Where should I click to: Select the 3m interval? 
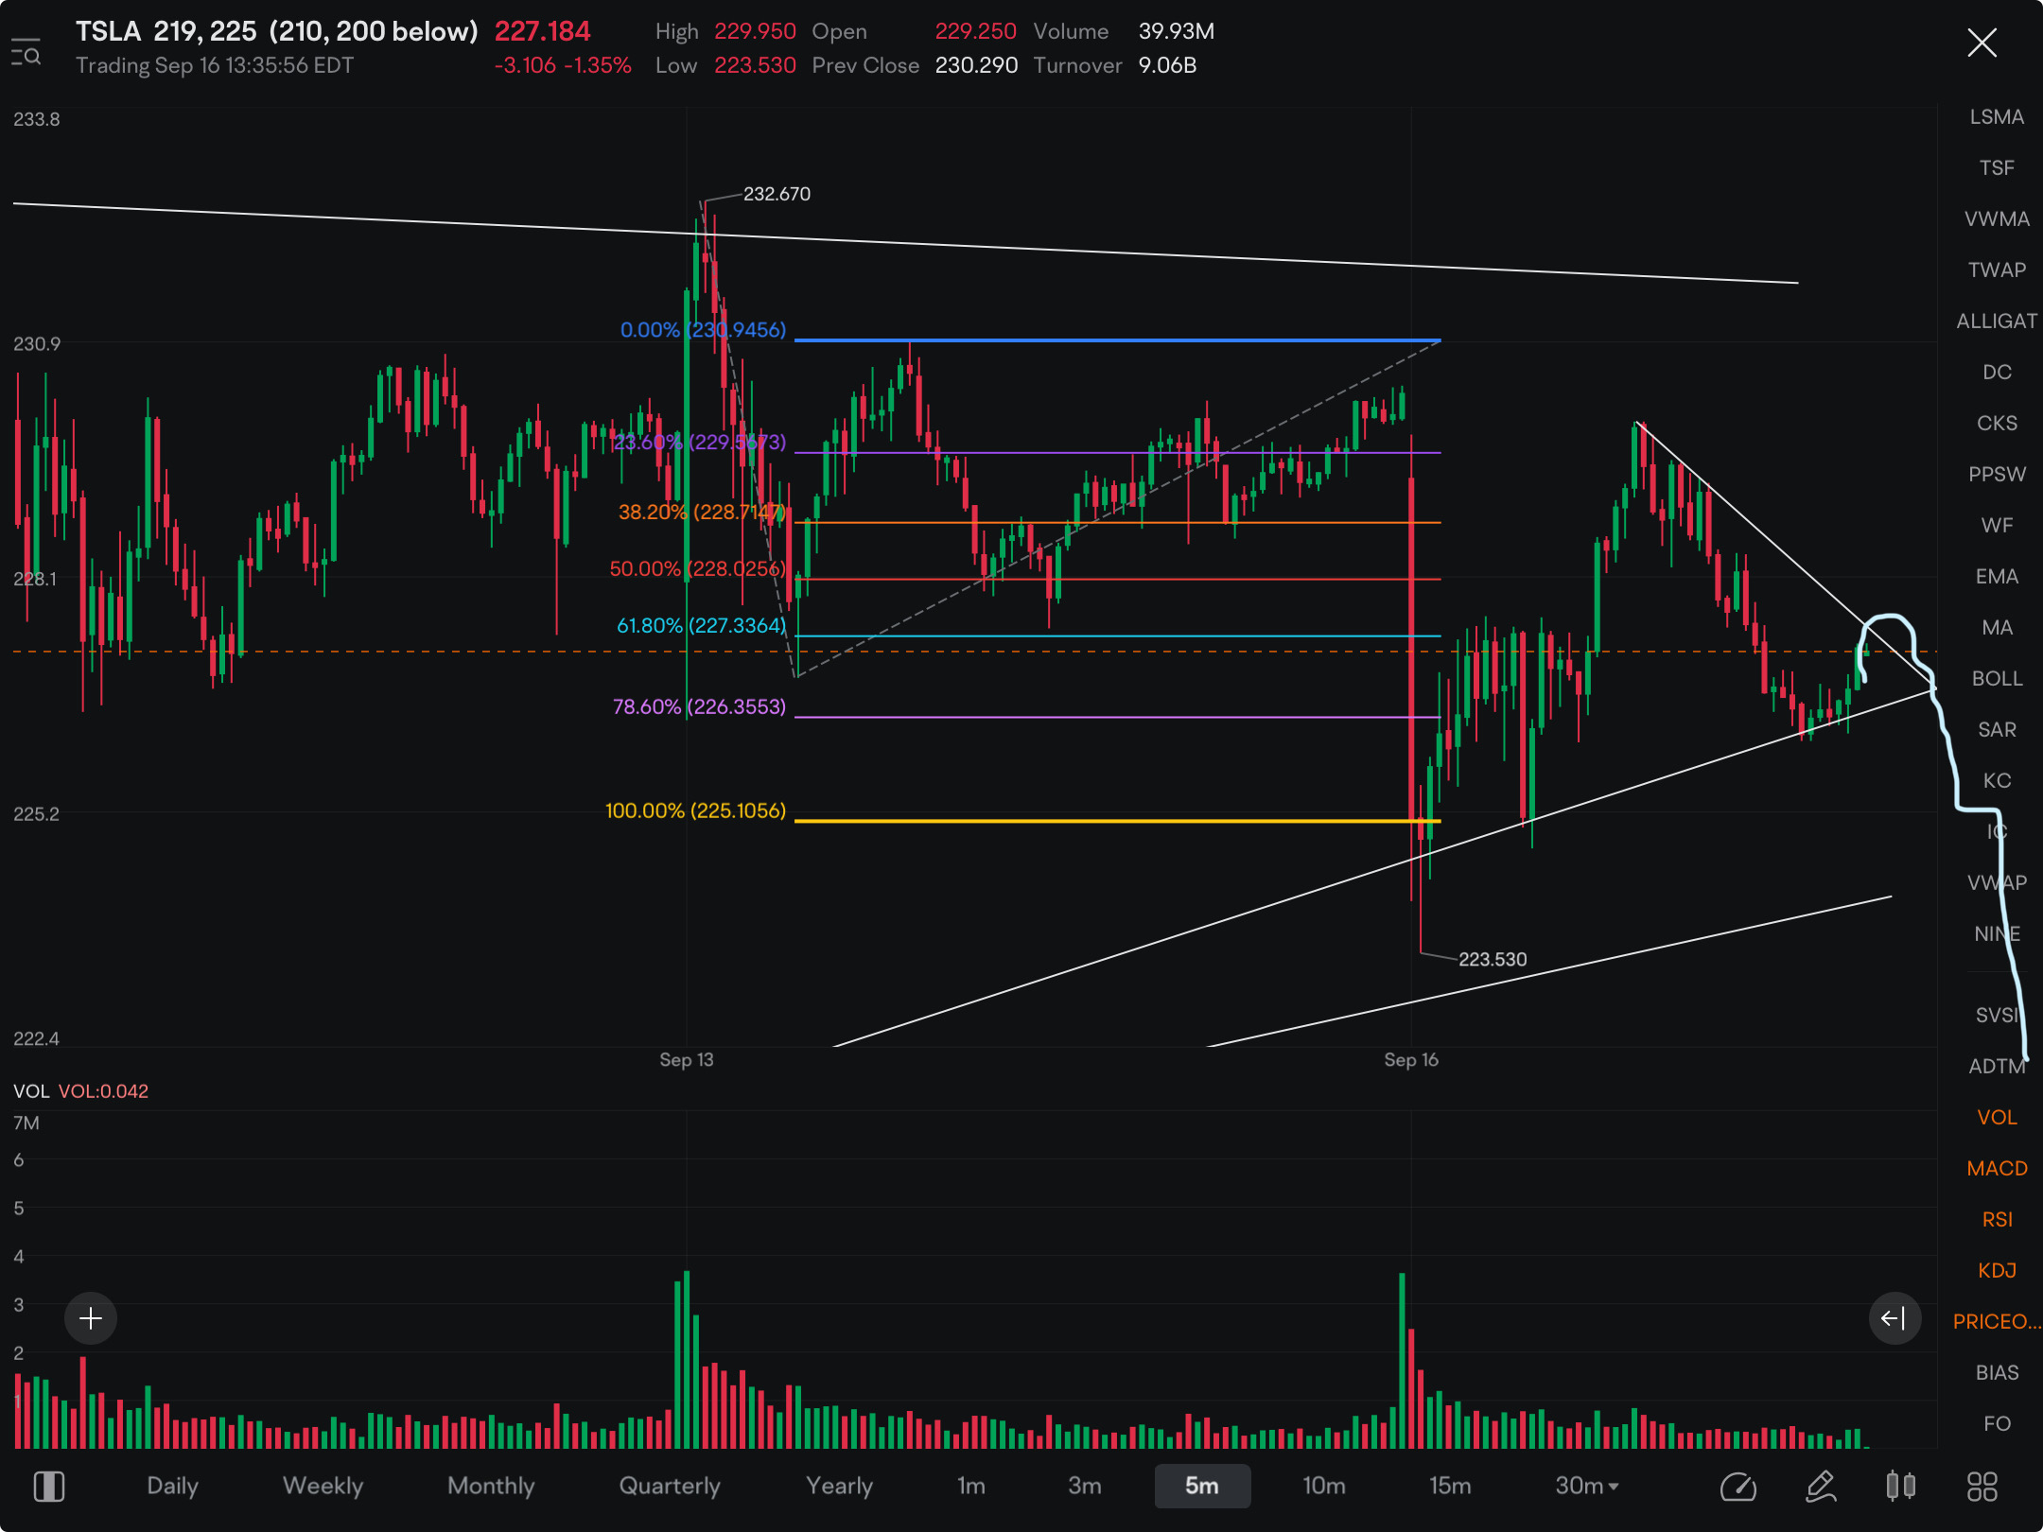[1085, 1487]
